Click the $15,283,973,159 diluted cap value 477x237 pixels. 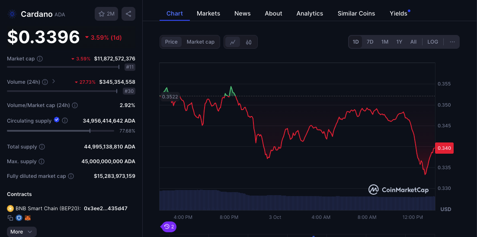115,176
